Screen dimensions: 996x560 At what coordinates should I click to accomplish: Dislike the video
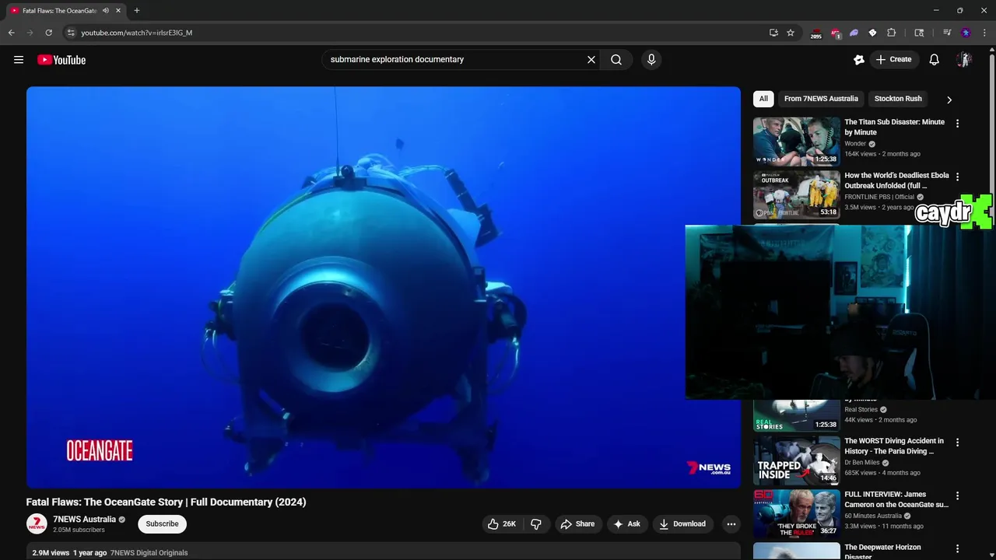click(536, 524)
